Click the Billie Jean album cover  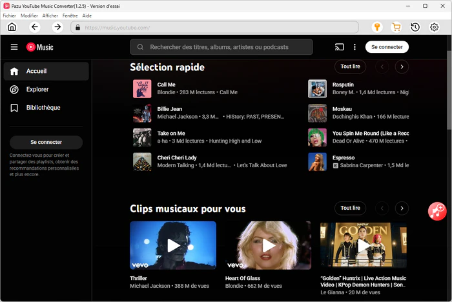coord(142,114)
